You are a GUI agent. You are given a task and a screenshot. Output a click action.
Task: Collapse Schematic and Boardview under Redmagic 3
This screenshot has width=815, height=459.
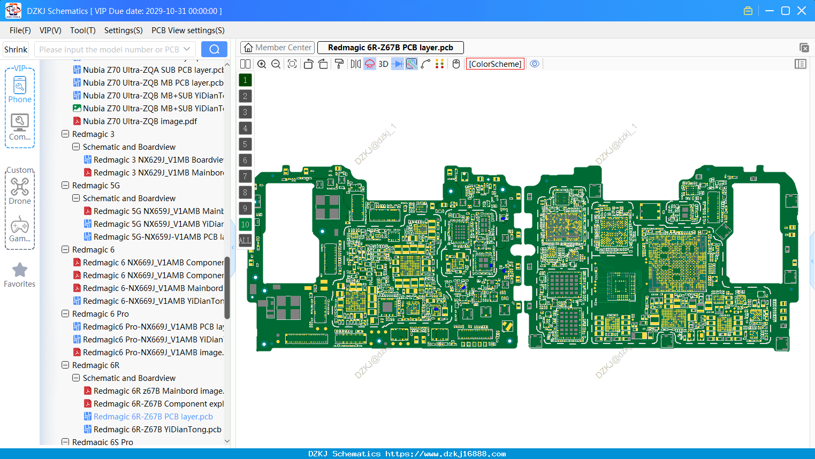(x=76, y=147)
